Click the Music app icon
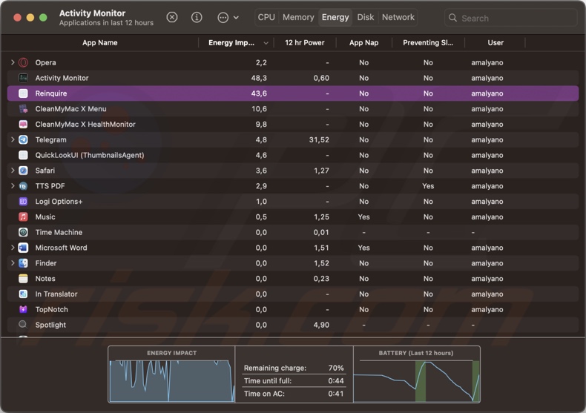 (x=23, y=217)
